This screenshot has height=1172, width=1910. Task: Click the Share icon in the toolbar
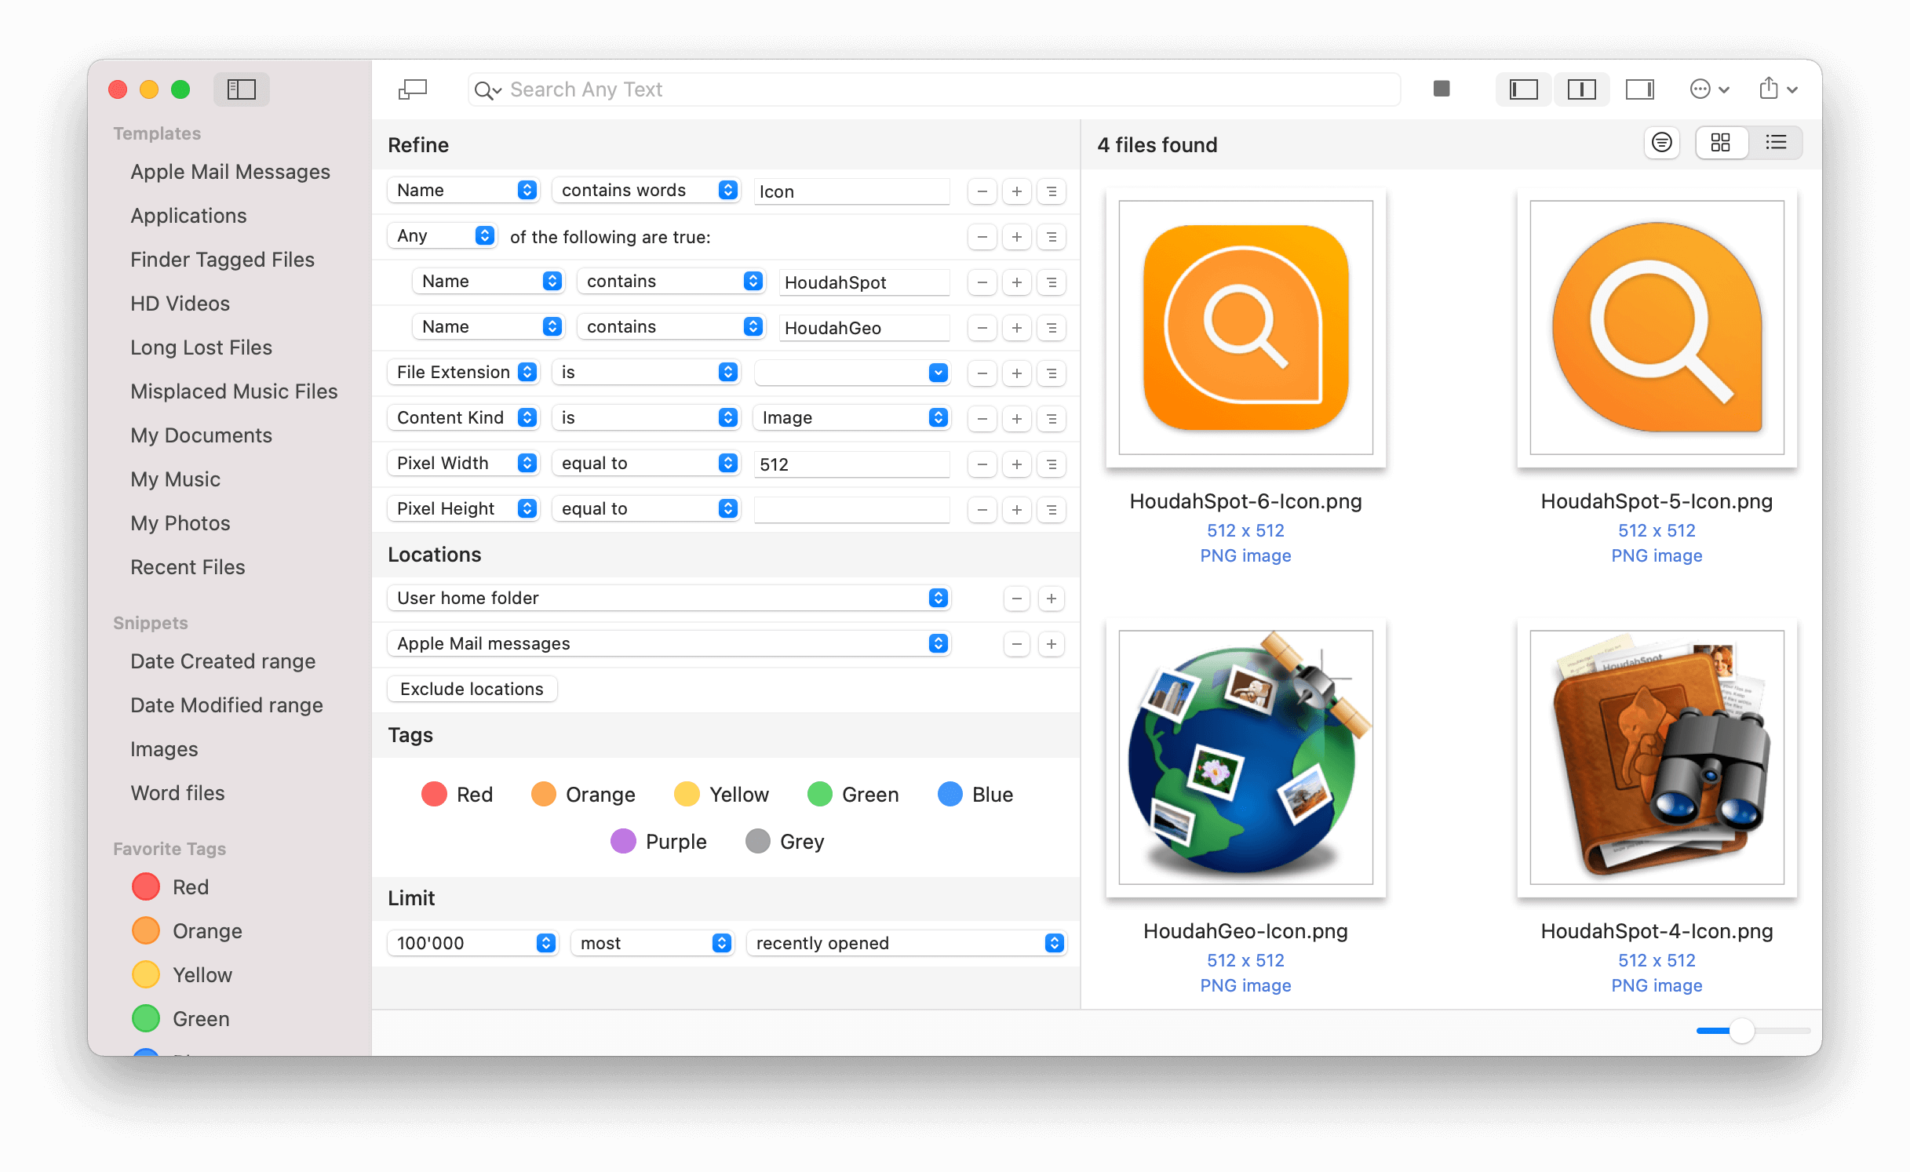1775,89
